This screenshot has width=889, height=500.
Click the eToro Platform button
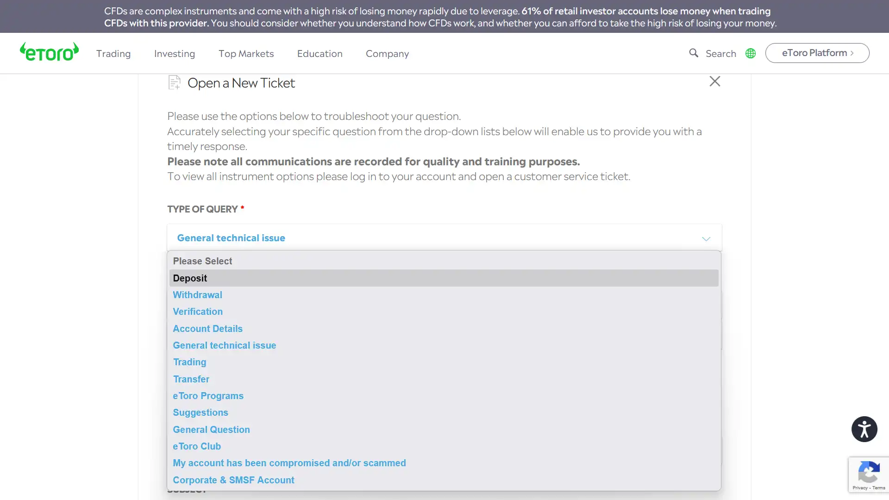817,53
